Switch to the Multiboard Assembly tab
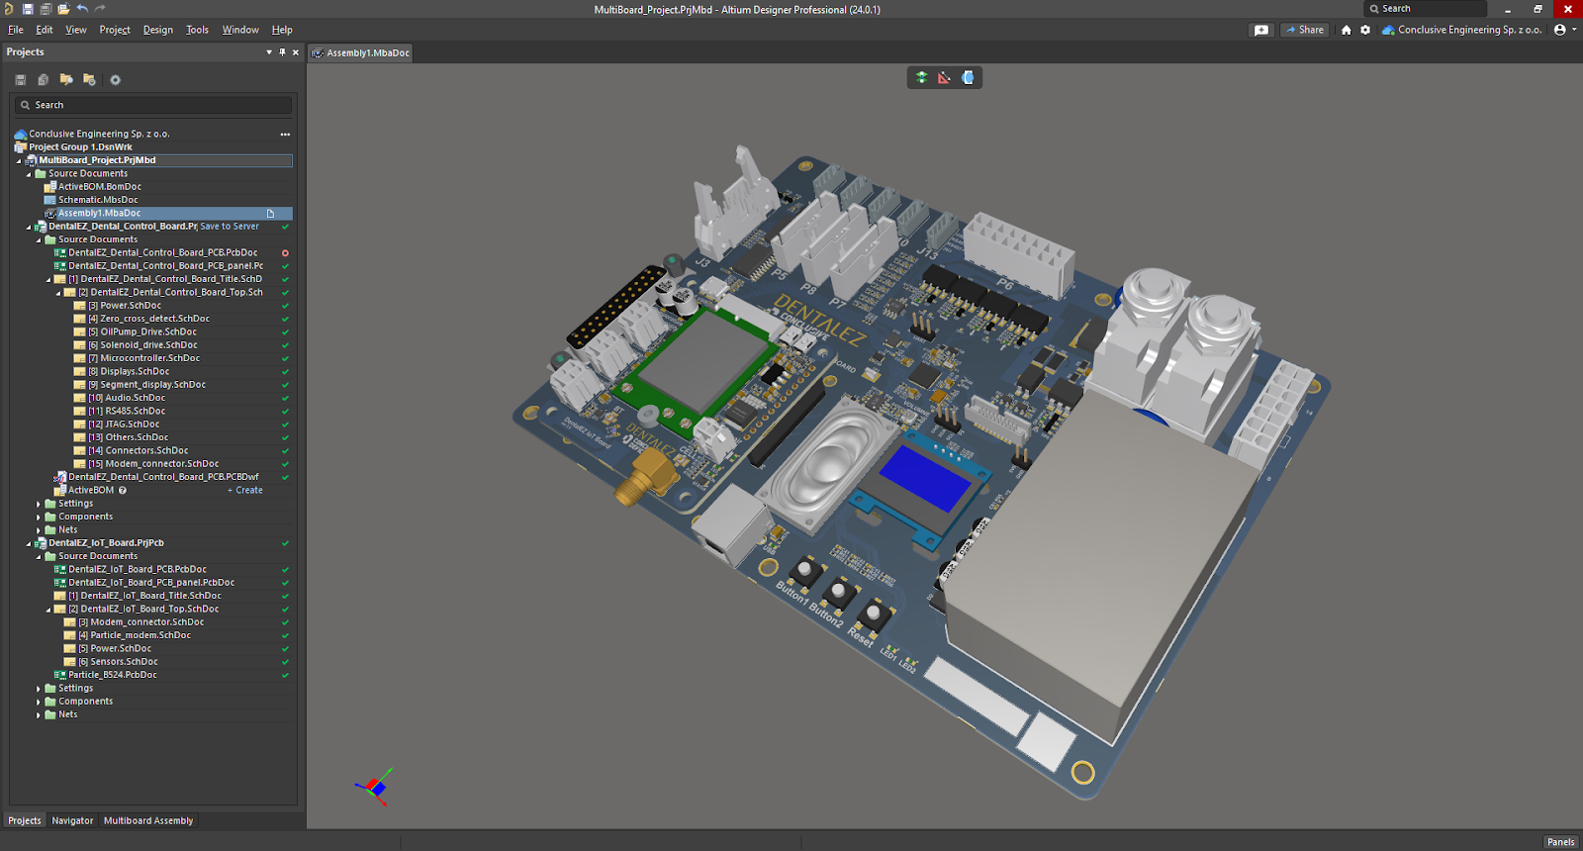1583x851 pixels. pyautogui.click(x=148, y=820)
